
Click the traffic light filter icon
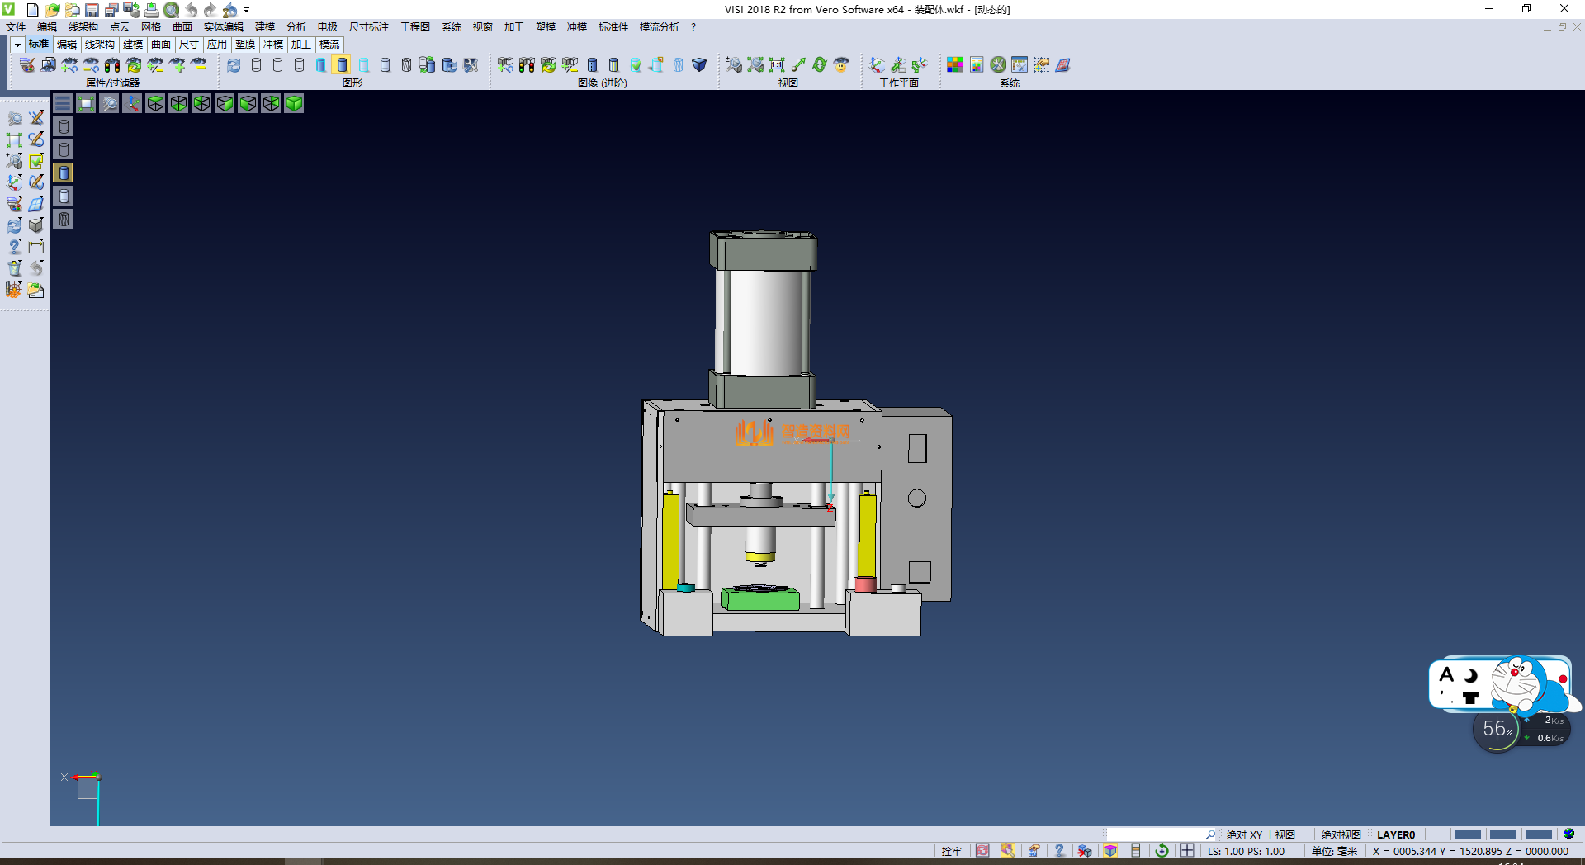coord(112,65)
